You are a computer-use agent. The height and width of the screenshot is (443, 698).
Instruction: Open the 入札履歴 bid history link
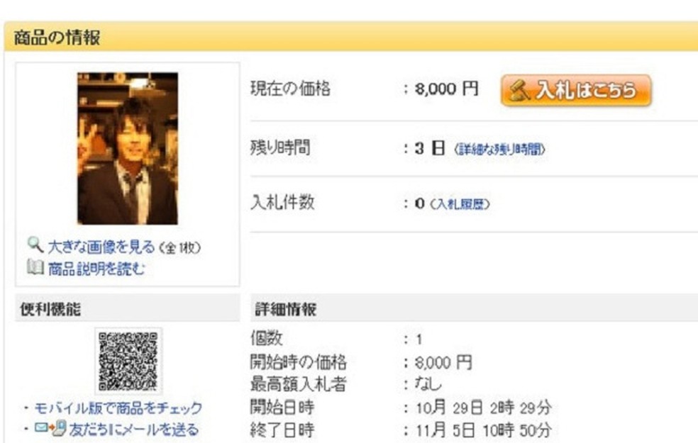[x=460, y=204]
